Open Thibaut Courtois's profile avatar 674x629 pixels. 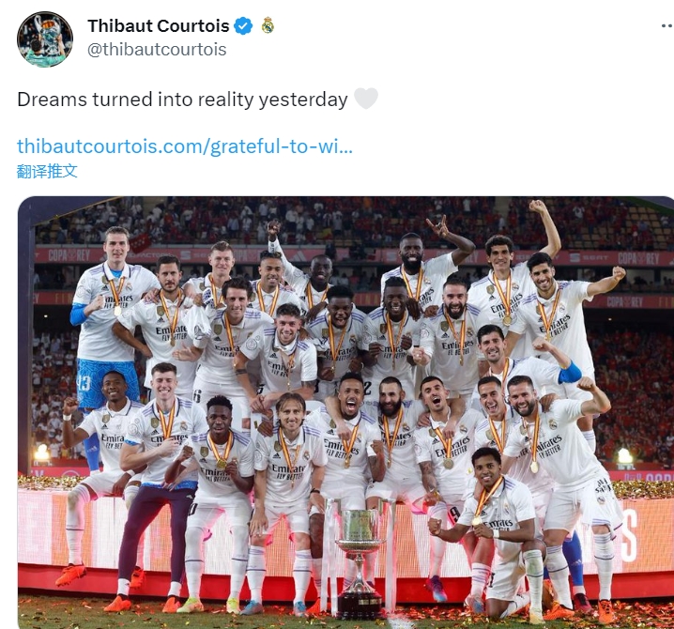[x=45, y=38]
